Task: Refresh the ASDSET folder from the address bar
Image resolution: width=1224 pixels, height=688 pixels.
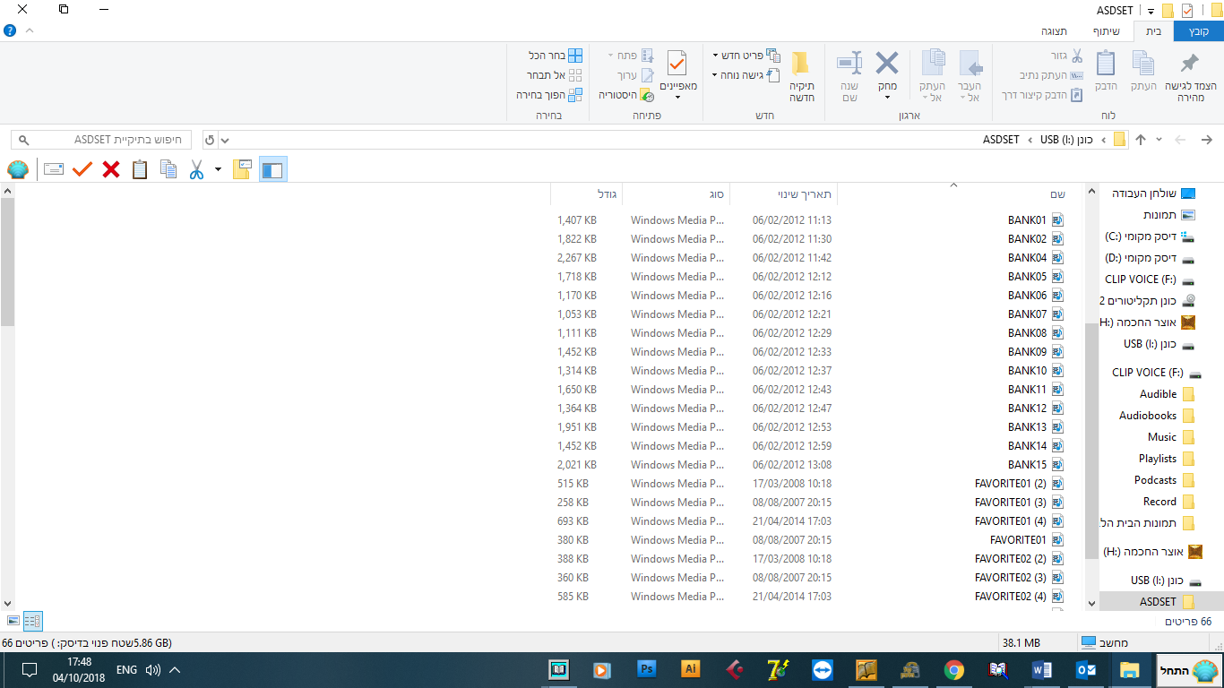Action: 210,140
